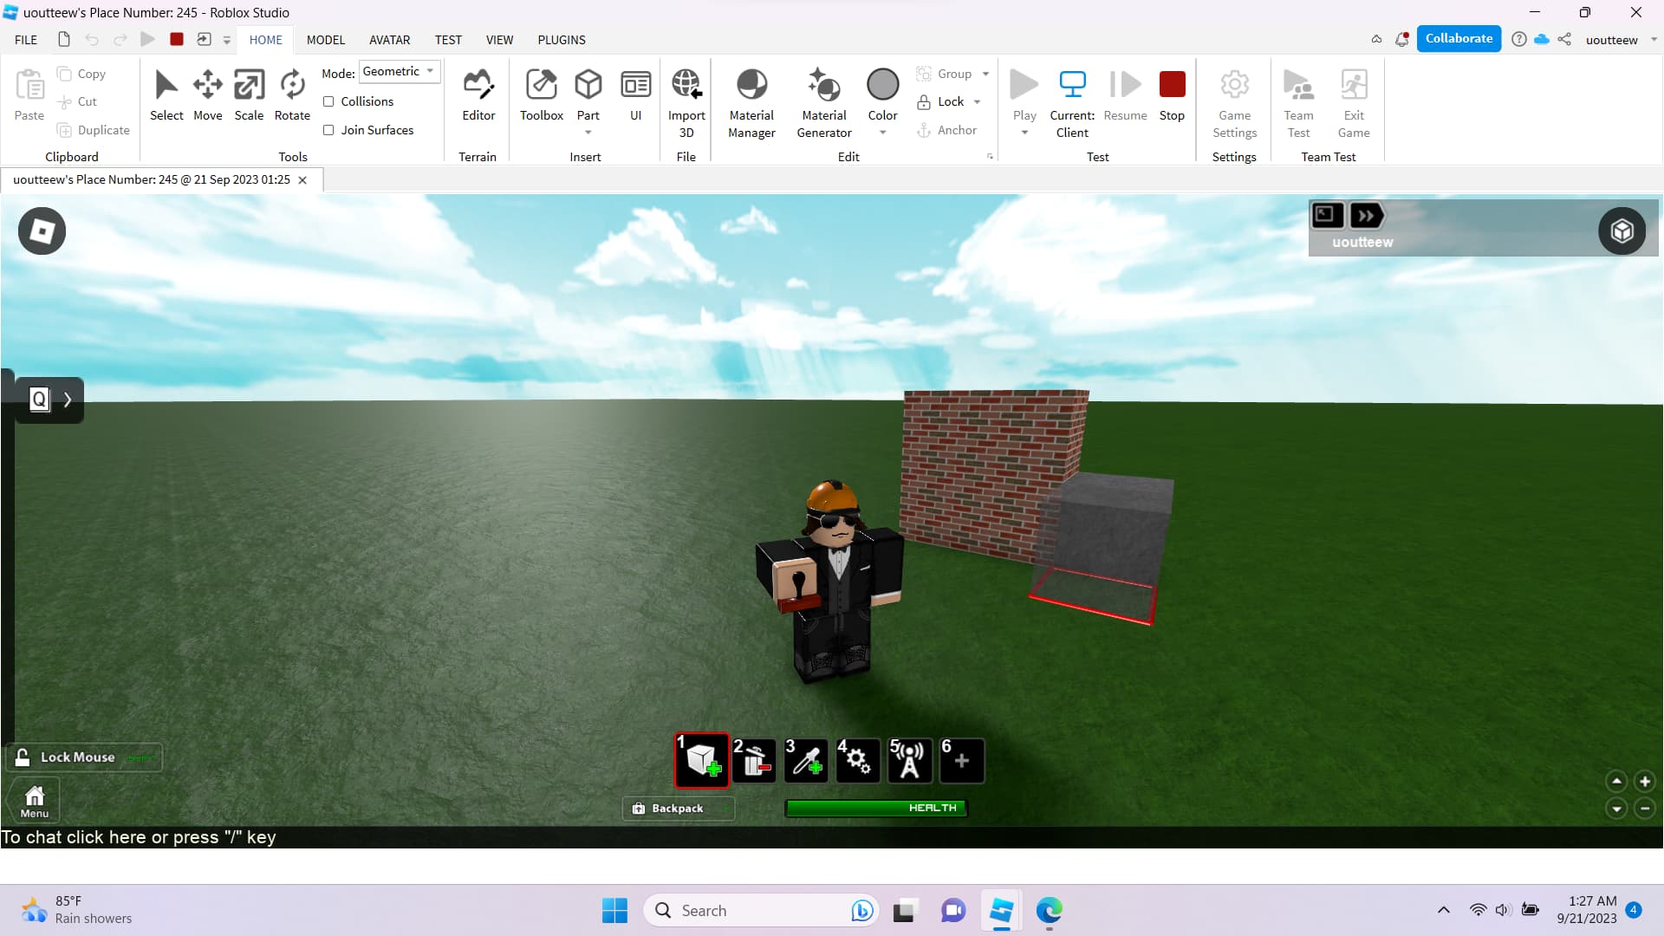Screen dimensions: 1664x936
Task: Select hotbar slot 6 plus tool
Action: (962, 761)
